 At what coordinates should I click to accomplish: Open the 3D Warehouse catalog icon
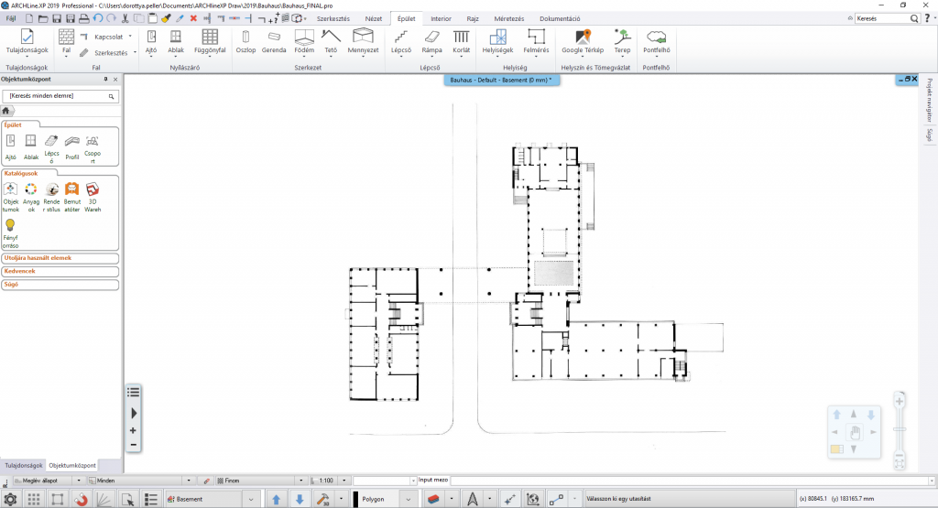click(x=93, y=197)
